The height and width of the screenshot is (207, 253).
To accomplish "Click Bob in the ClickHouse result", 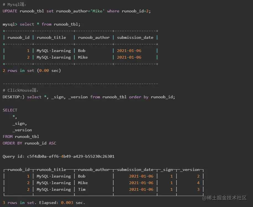I will (82, 176).
